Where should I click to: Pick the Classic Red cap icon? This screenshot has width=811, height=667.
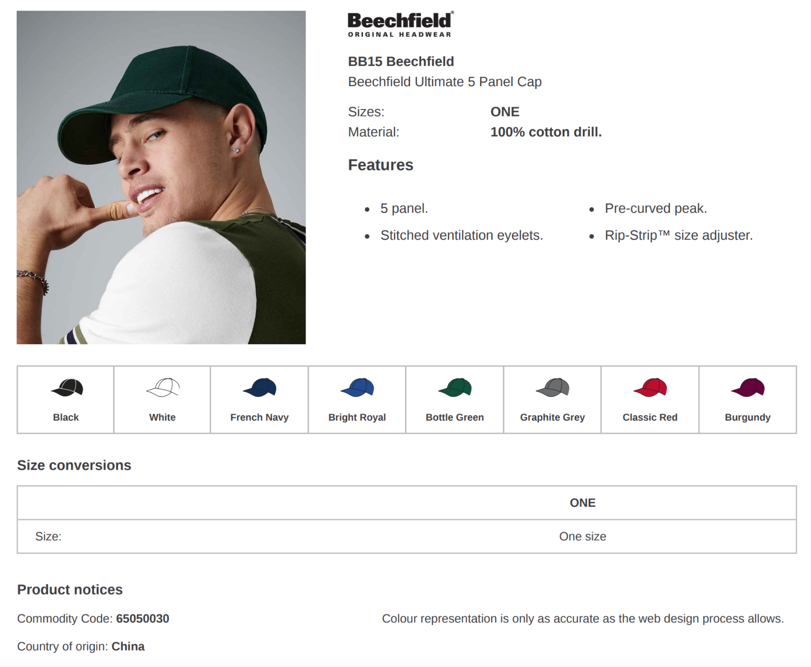(x=650, y=388)
